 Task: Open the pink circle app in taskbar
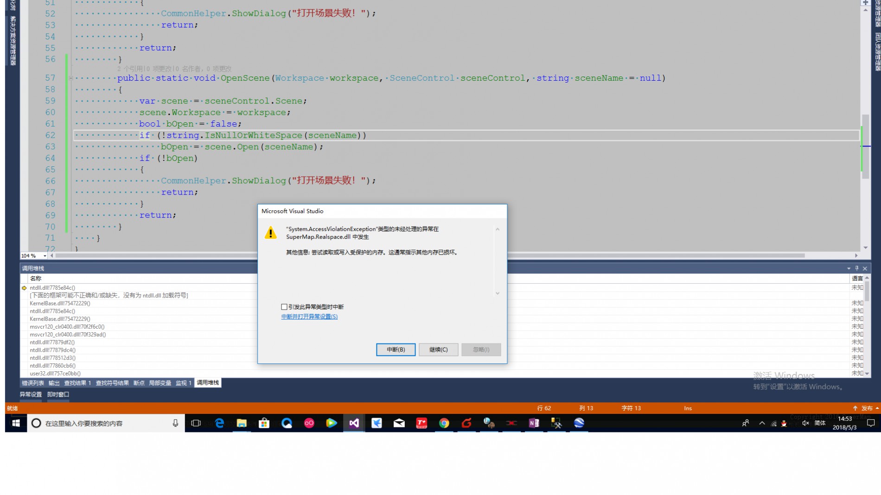point(309,423)
